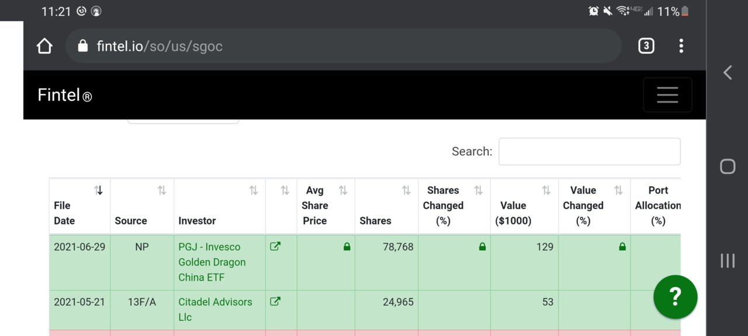Open Citadel Advisors Llc investor link
Image resolution: width=748 pixels, height=336 pixels.
pyautogui.click(x=215, y=310)
